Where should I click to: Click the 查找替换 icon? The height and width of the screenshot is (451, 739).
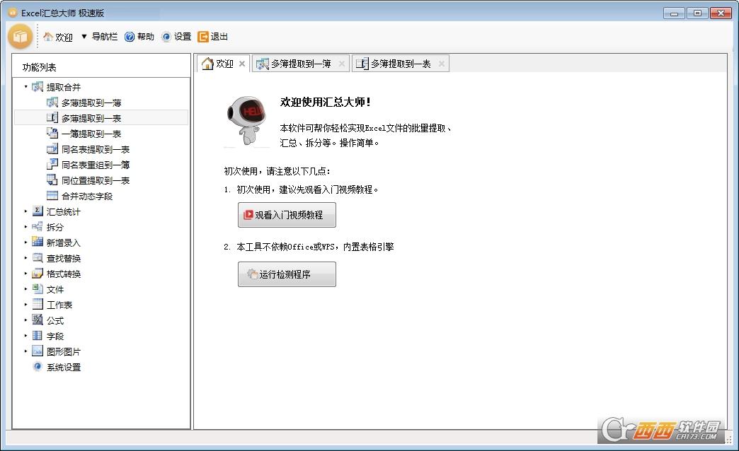click(x=38, y=257)
